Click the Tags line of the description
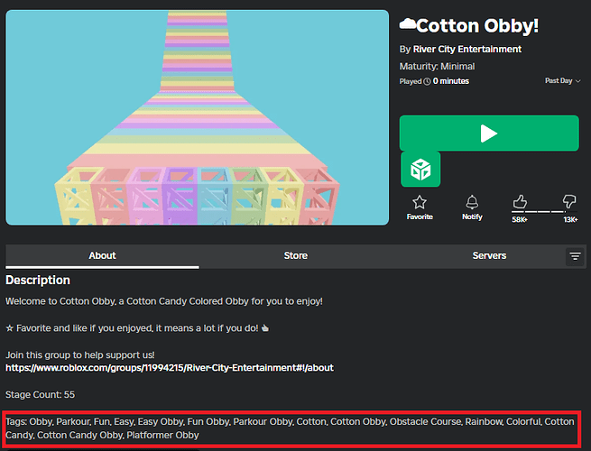The height and width of the screenshot is (451, 591). tap(290, 428)
